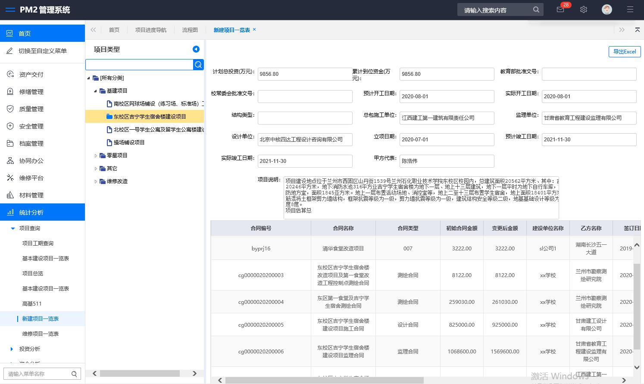
Task: Expand the 维修改造 tree folder
Action: pyautogui.click(x=96, y=181)
